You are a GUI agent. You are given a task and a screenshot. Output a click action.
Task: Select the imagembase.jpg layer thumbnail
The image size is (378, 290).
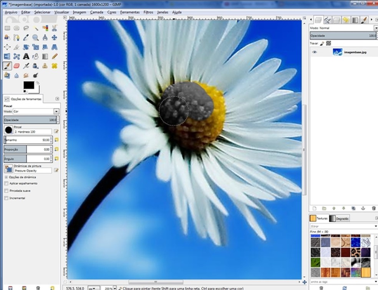pyautogui.click(x=338, y=52)
